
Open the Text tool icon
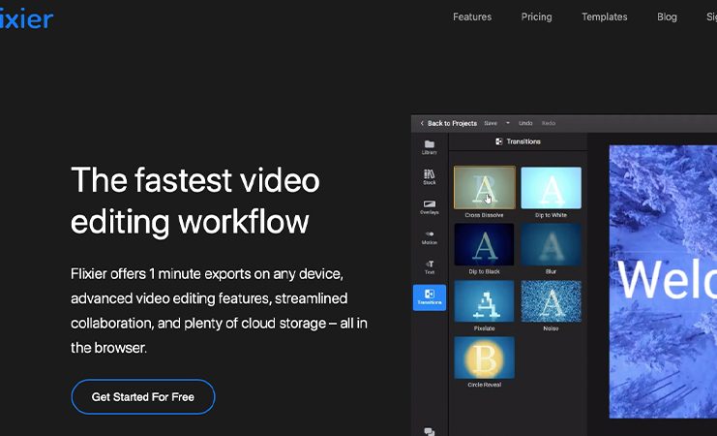pyautogui.click(x=430, y=267)
